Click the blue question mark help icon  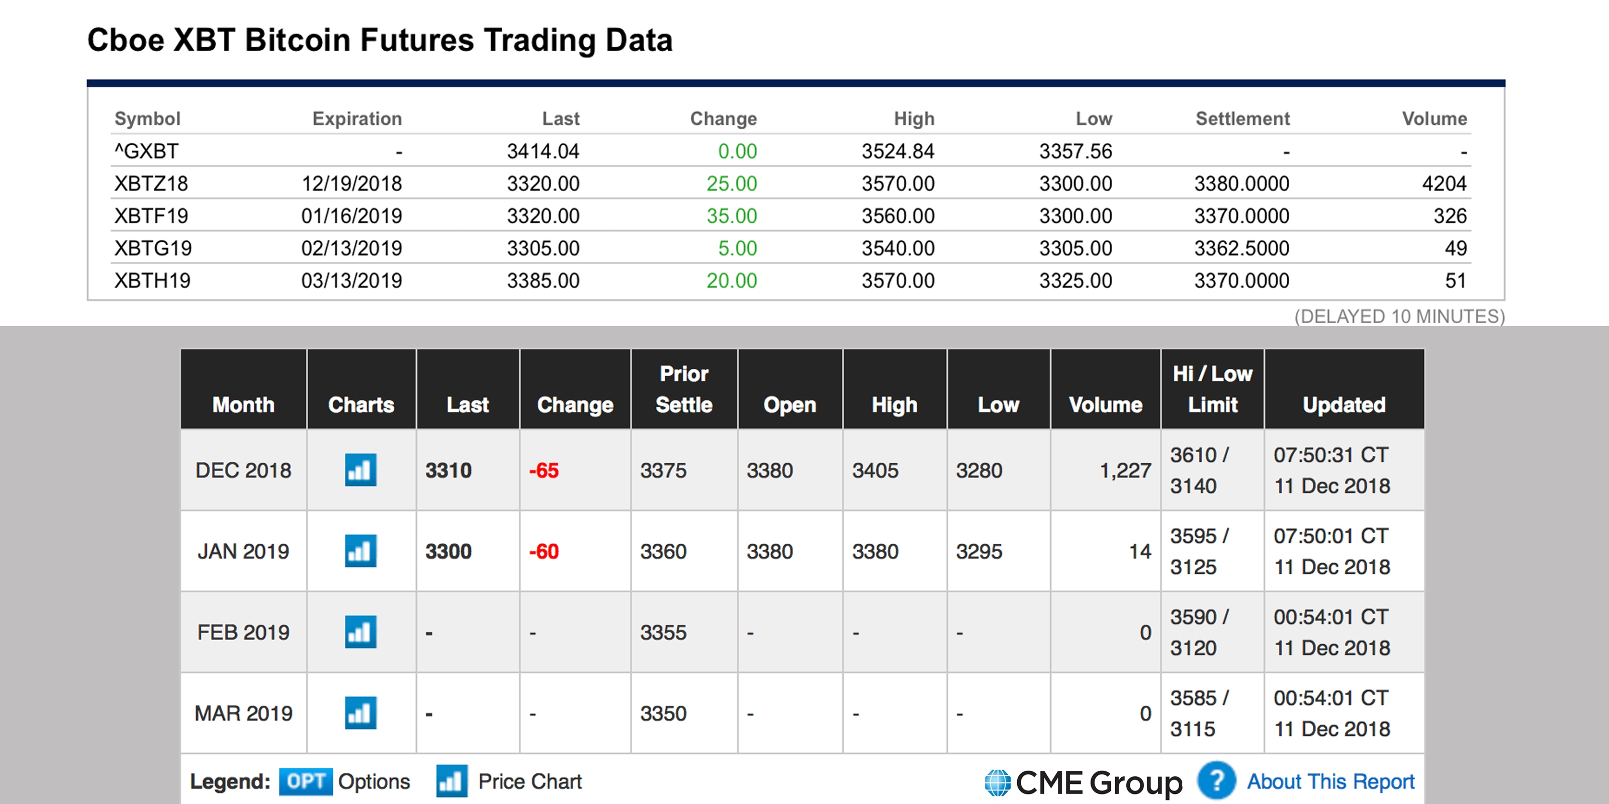[x=1215, y=781]
